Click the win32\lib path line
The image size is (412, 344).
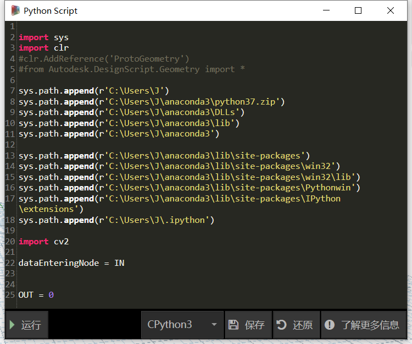pyautogui.click(x=189, y=177)
